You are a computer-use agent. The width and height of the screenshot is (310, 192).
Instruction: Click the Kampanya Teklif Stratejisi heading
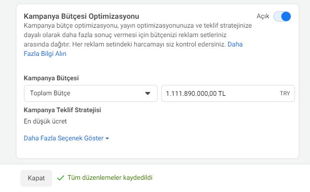[62, 110]
